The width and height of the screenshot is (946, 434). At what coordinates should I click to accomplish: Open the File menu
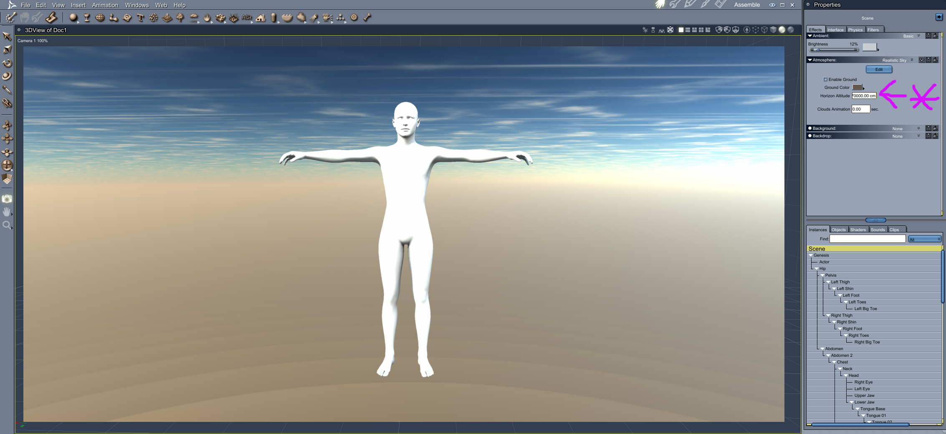(x=25, y=5)
